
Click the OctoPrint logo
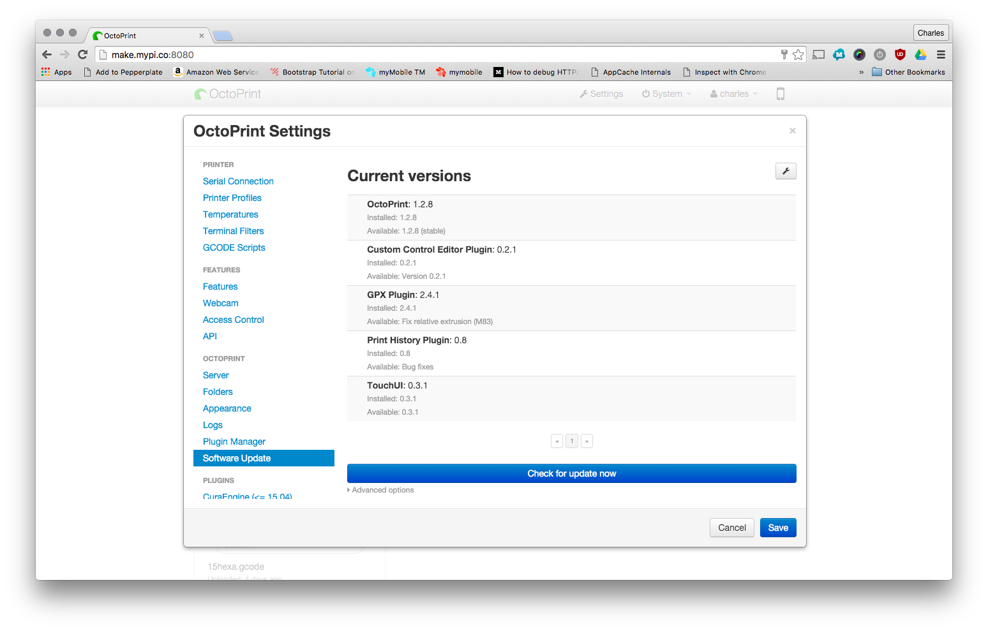pyautogui.click(x=227, y=93)
